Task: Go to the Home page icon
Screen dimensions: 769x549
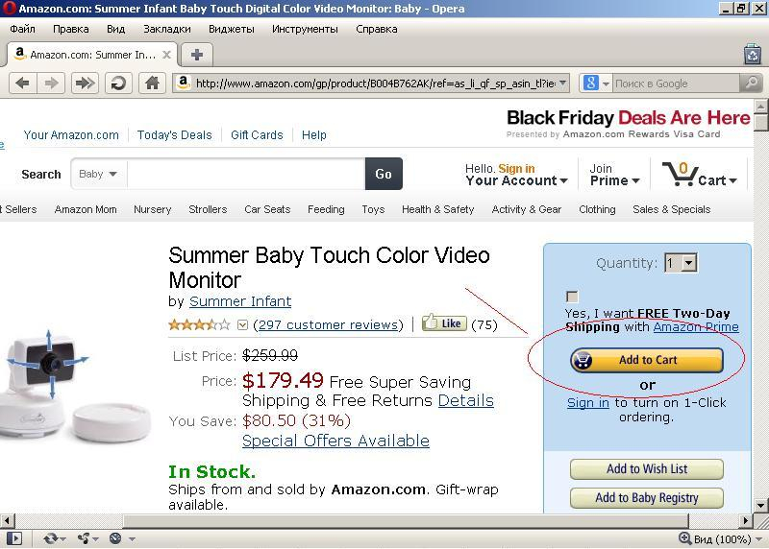Action: click(152, 84)
